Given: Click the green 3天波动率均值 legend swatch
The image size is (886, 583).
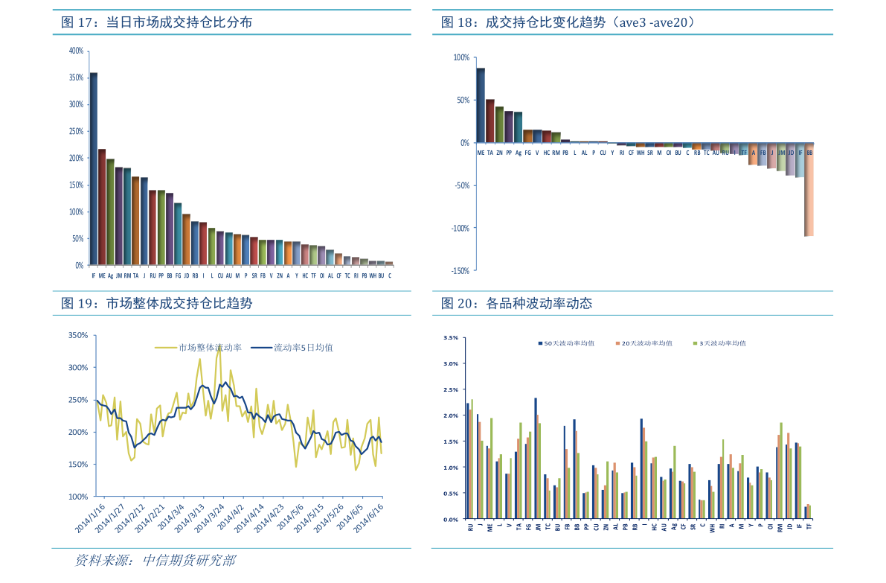Looking at the screenshot, I should [x=695, y=343].
